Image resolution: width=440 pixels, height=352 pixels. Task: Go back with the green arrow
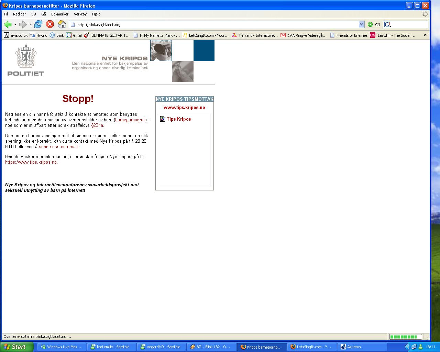[8, 24]
